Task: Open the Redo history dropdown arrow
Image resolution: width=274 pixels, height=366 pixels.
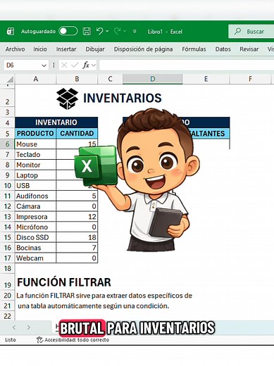Action: click(x=125, y=31)
